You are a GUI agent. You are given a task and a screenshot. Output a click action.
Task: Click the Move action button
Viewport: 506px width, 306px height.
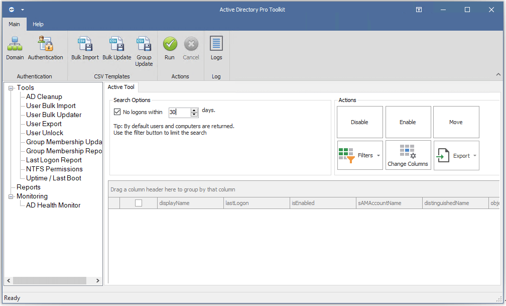pyautogui.click(x=456, y=122)
